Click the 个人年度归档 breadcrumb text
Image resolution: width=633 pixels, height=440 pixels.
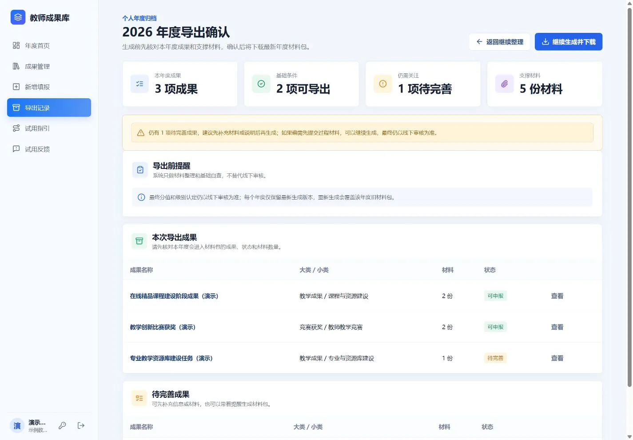coord(139,18)
